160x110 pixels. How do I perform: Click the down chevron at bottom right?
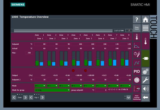pyautogui.click(x=128, y=98)
